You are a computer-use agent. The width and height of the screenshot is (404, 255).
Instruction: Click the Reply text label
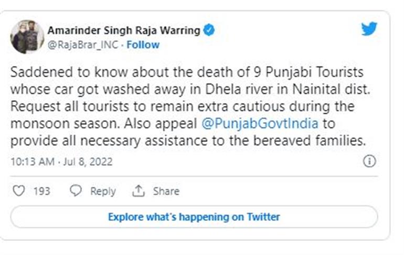(103, 192)
